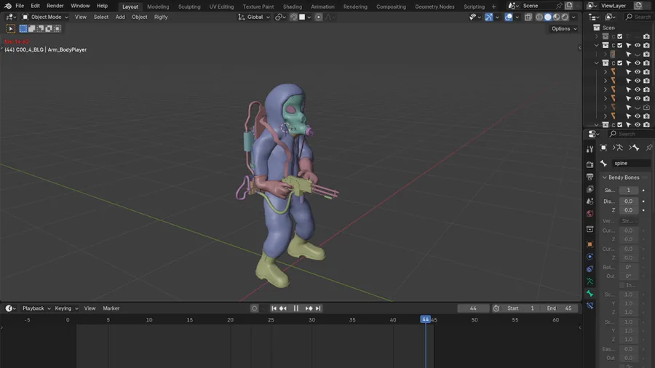This screenshot has height=368, width=655.
Task: Toggle X-ray view icon in viewport header
Action: coord(528,17)
